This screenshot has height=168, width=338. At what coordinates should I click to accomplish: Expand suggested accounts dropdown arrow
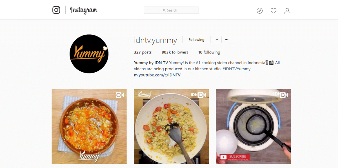tap(217, 40)
